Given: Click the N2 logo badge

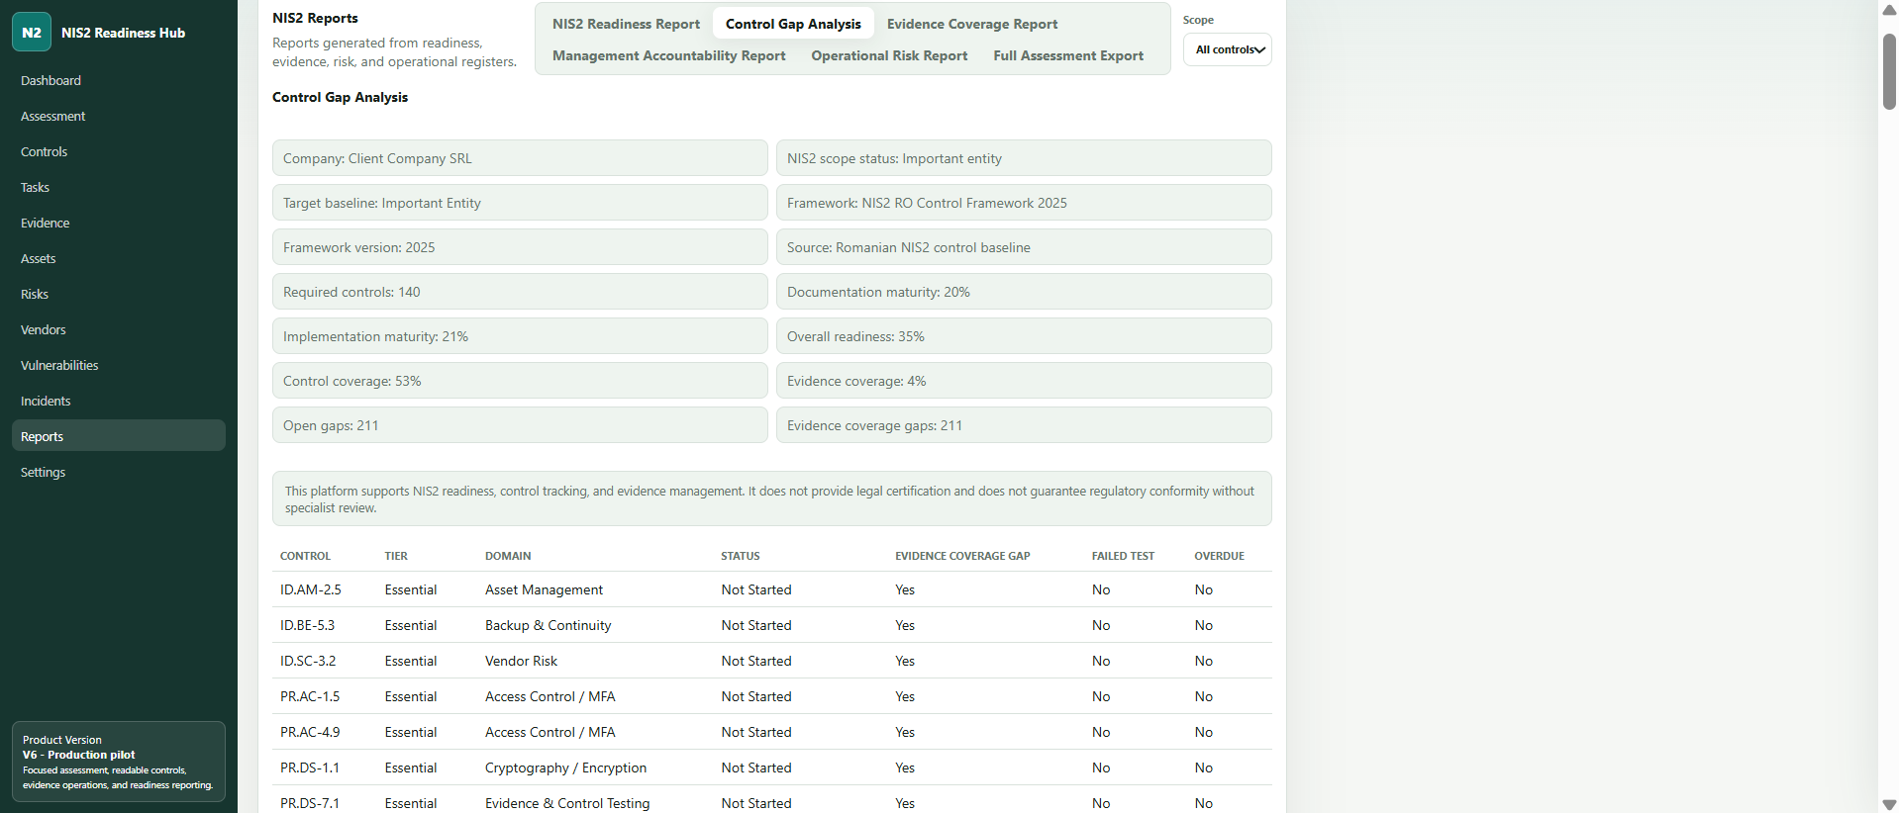Looking at the screenshot, I should click(32, 33).
